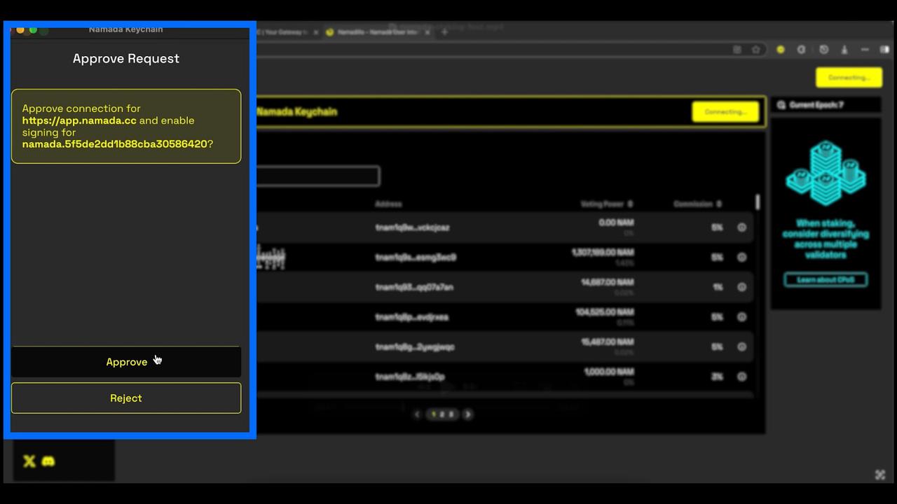
Task: Open info icon for validator with 15,487.00 NAM
Action: pyautogui.click(x=741, y=346)
